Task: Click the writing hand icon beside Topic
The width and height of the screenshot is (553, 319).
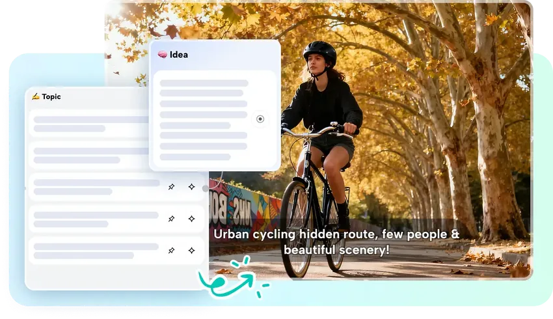Action: coord(36,96)
